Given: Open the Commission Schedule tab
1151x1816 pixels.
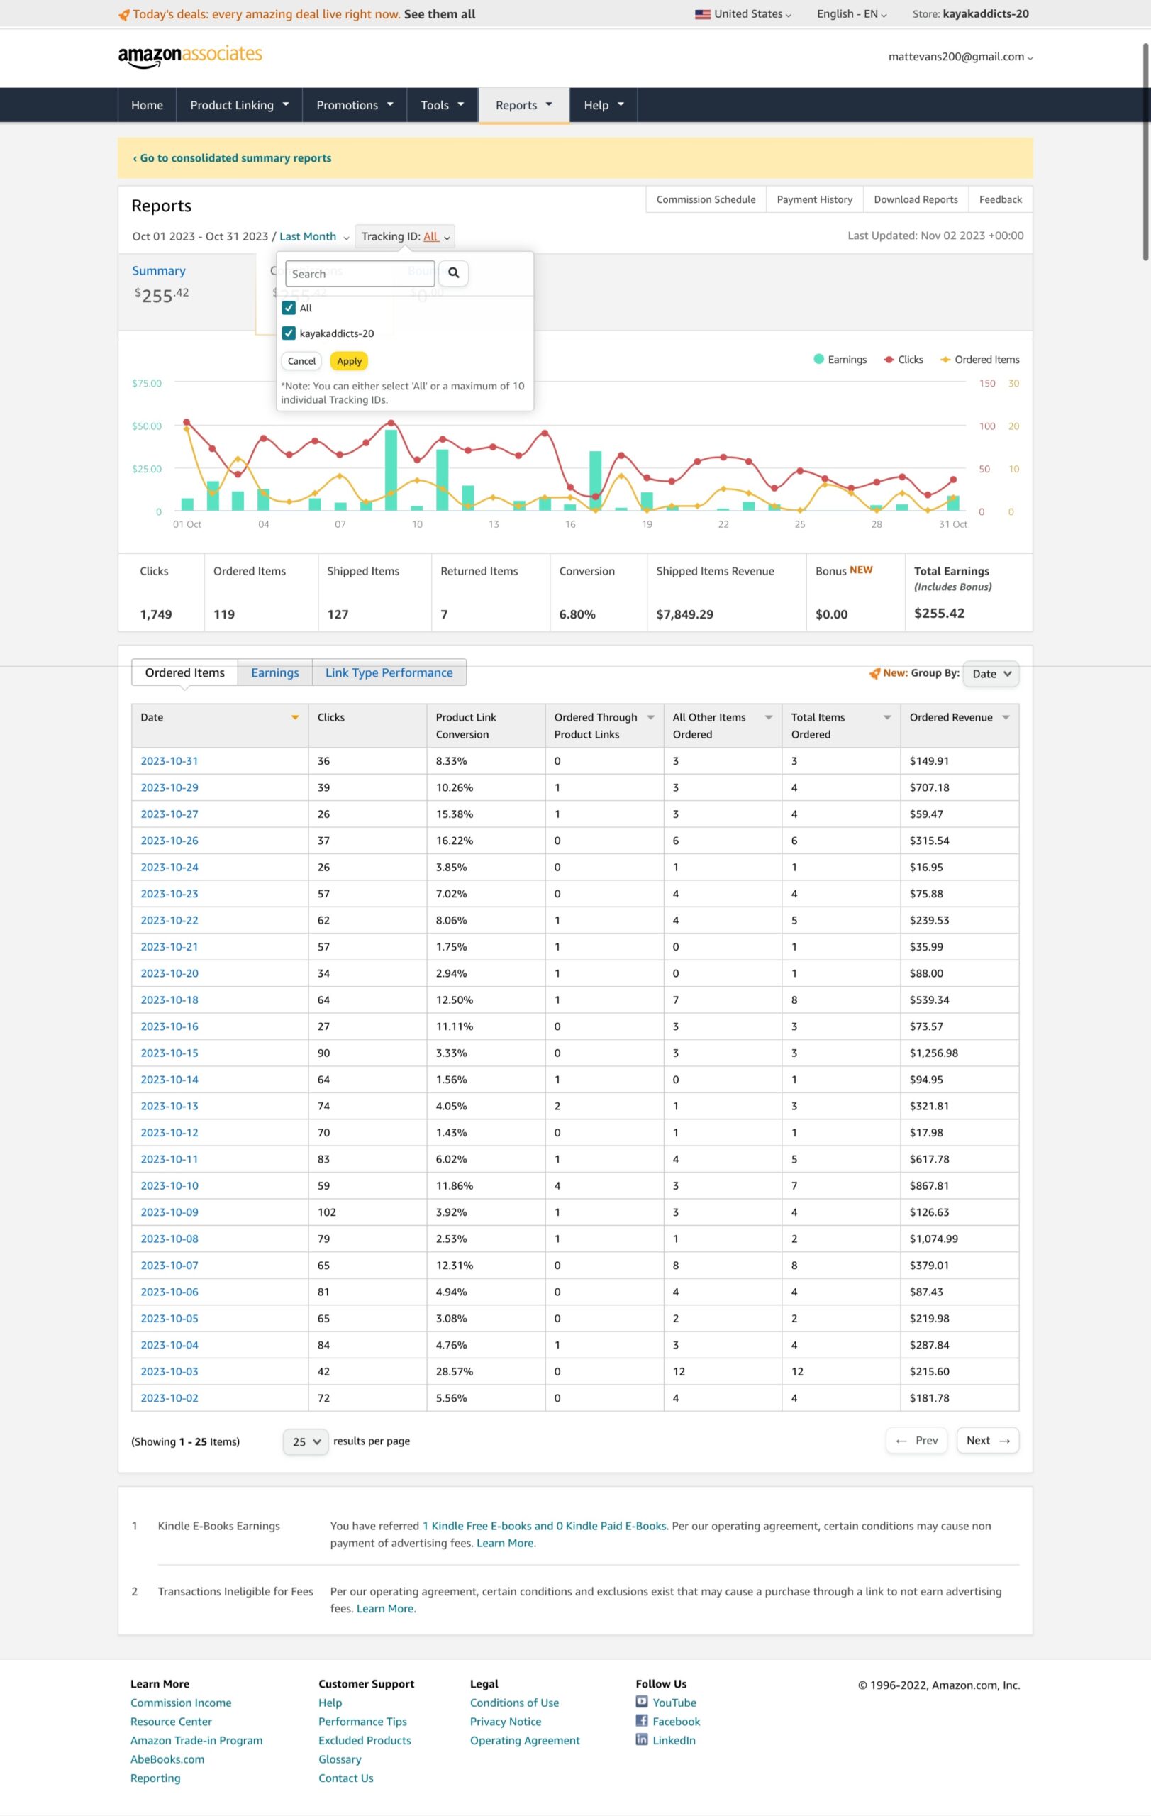Looking at the screenshot, I should coord(706,199).
